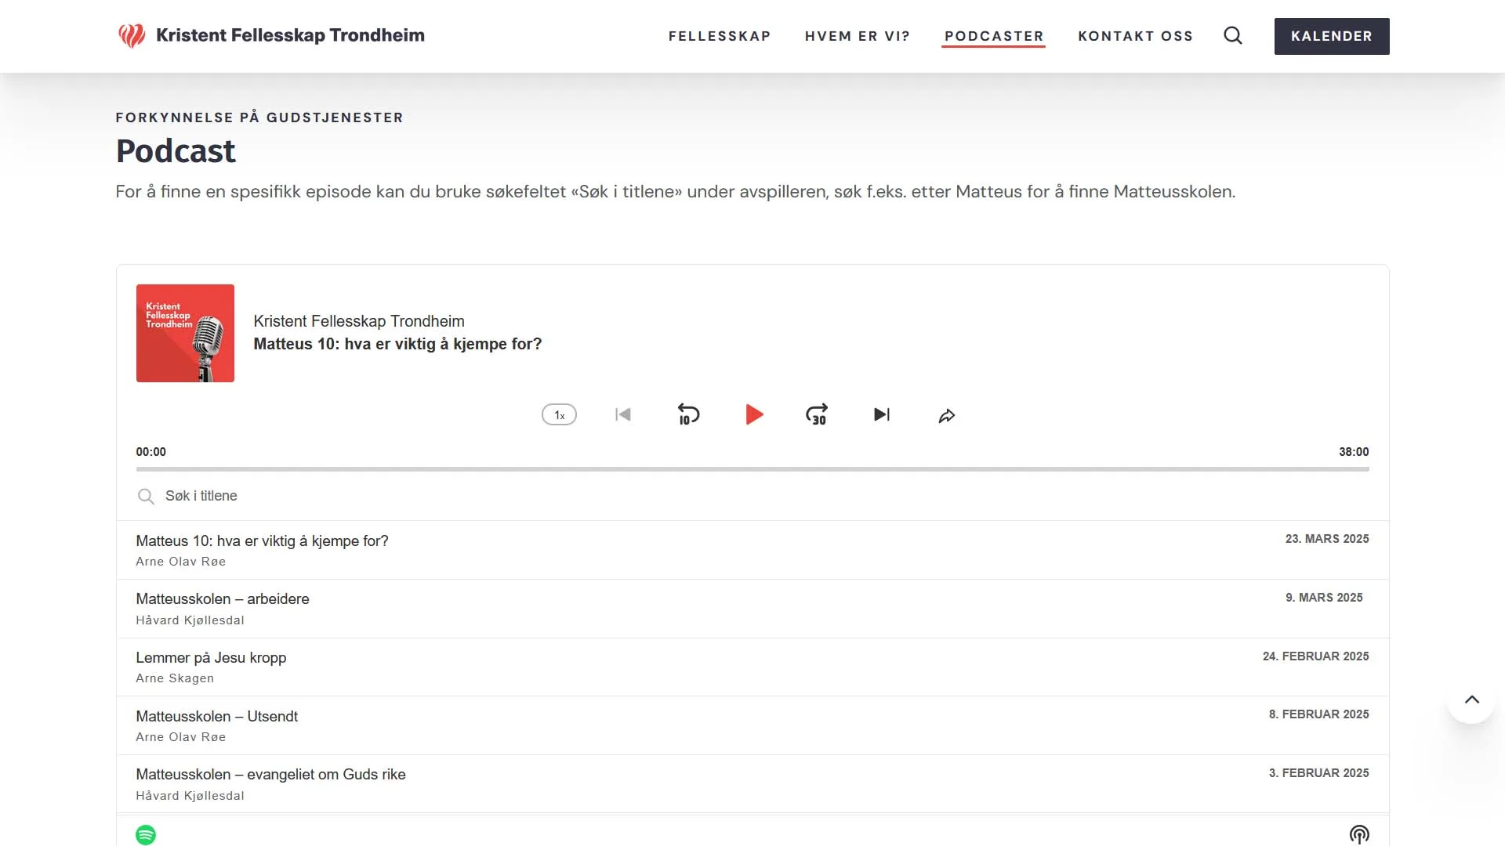The height and width of the screenshot is (846, 1505).
Task: Change playback speed with the 1x button
Action: click(x=559, y=414)
